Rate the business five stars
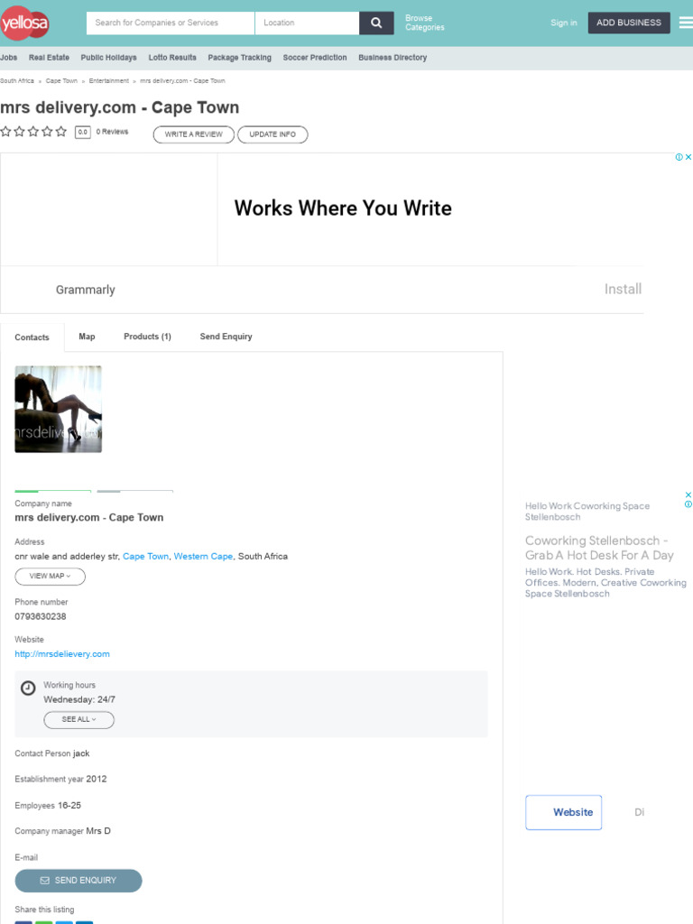 [61, 132]
